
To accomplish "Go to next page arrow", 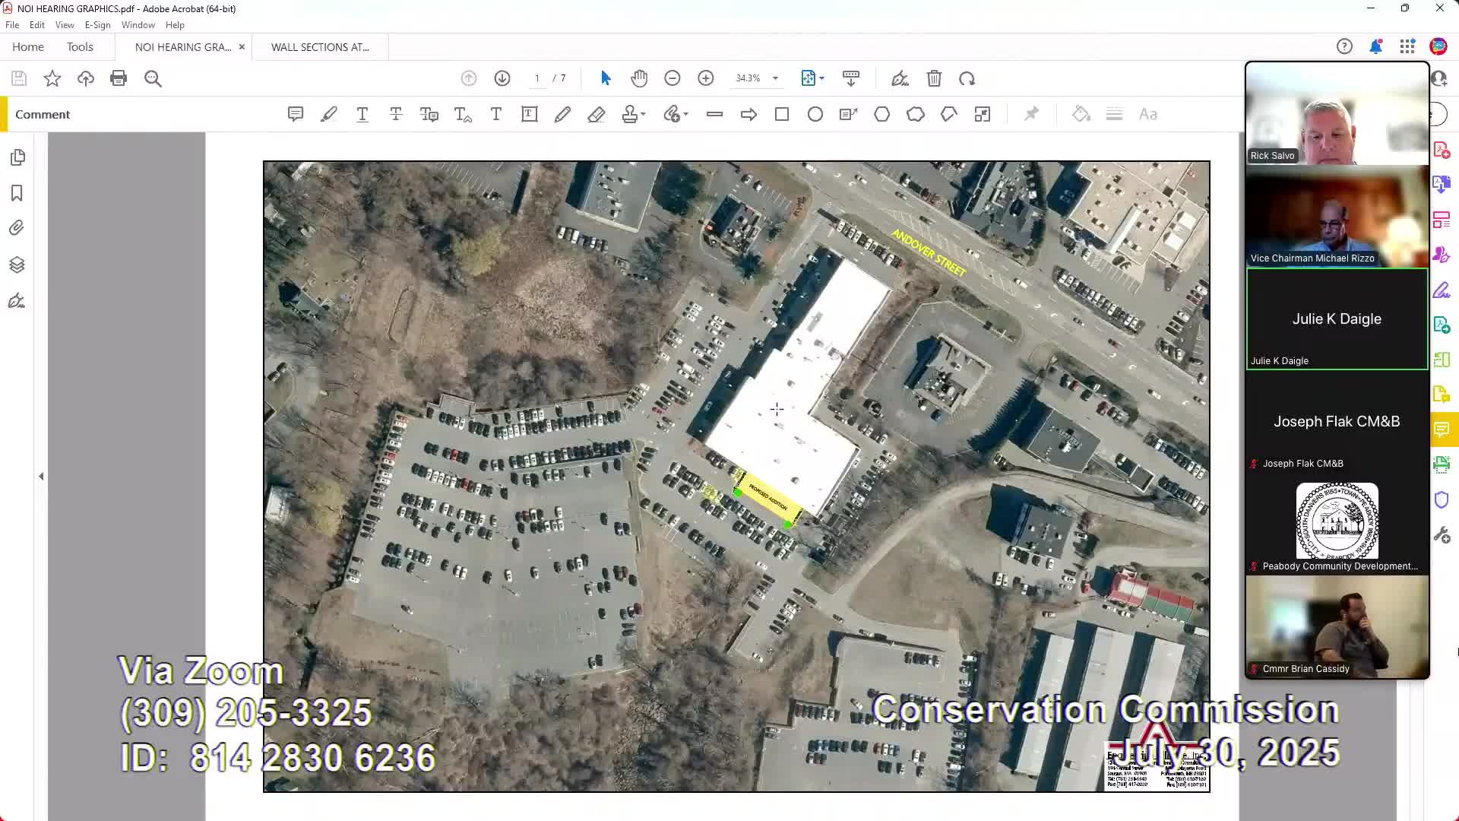I will pyautogui.click(x=502, y=78).
